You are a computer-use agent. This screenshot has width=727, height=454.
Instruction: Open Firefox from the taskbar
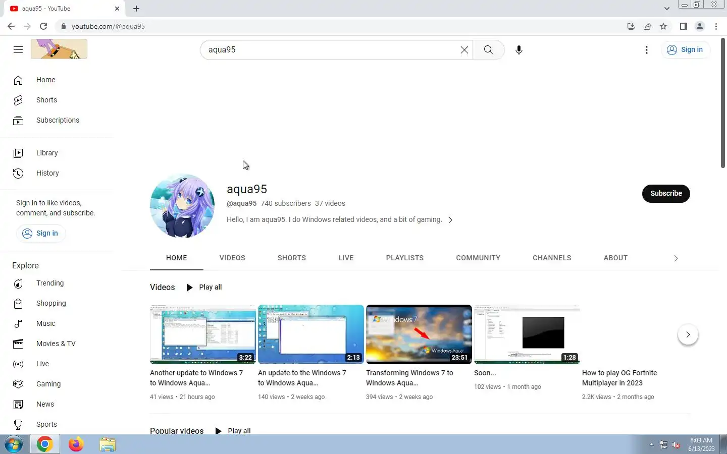click(76, 444)
